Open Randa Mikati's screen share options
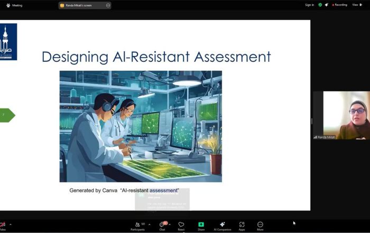The width and height of the screenshot is (370, 233). pyautogui.click(x=108, y=5)
